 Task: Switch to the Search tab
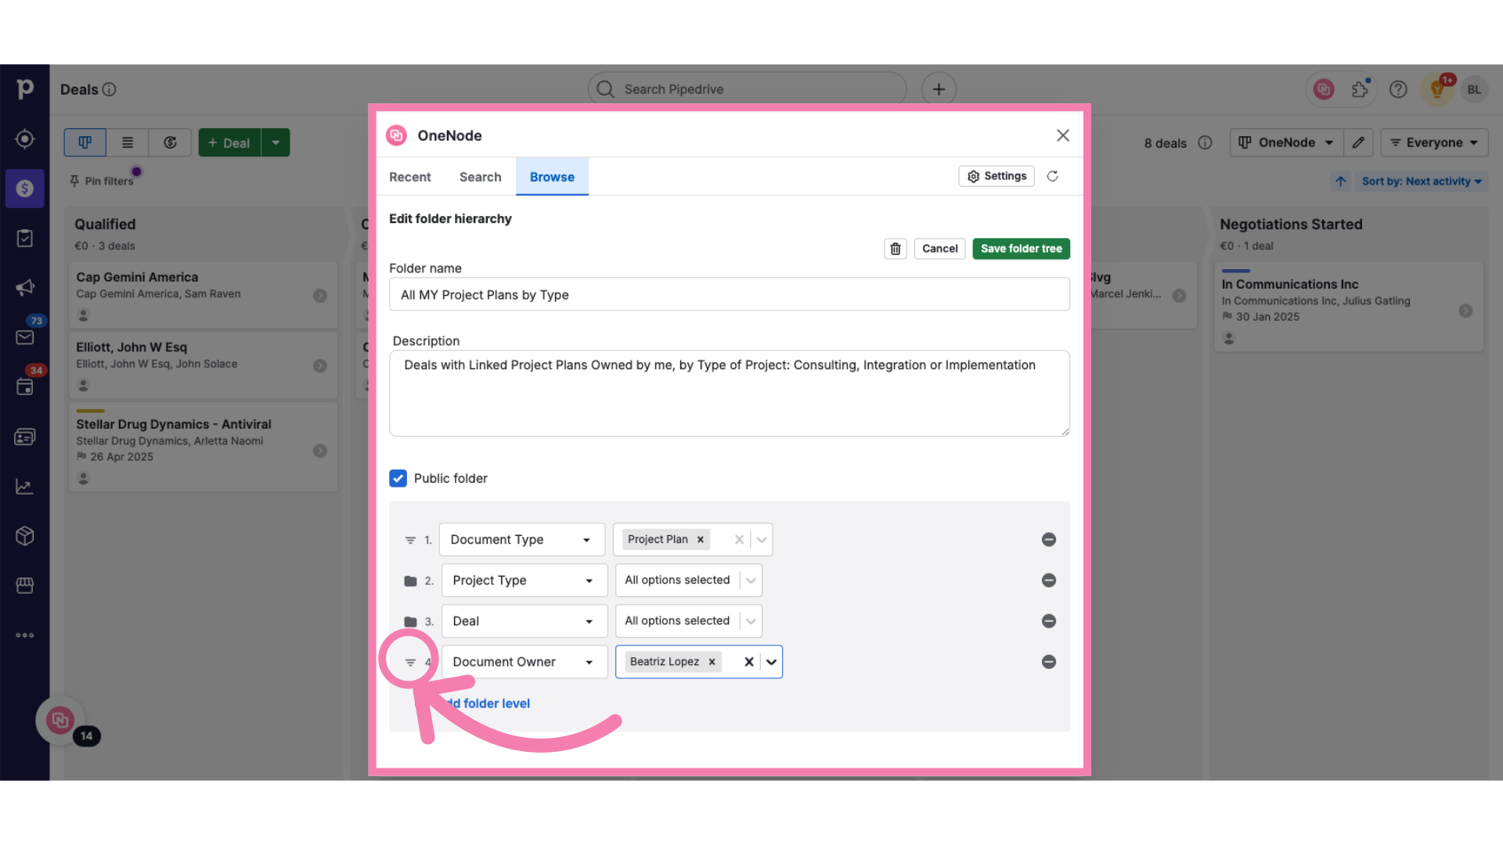[481, 176]
